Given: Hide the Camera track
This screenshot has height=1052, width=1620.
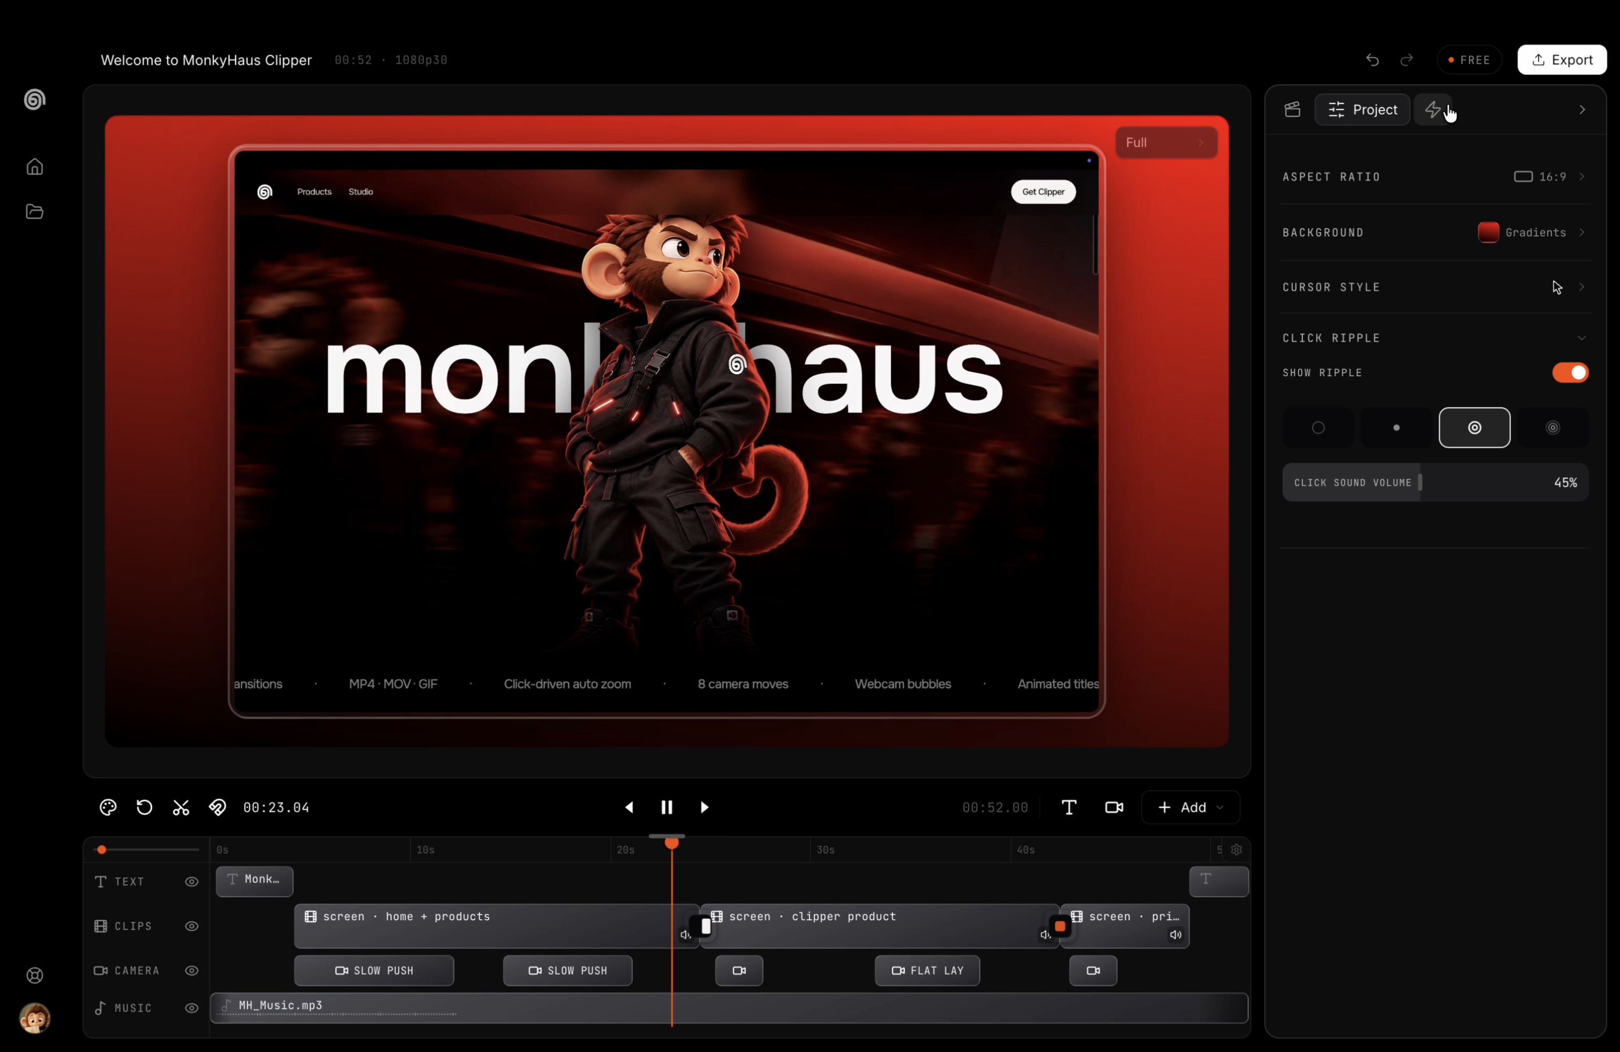Looking at the screenshot, I should (192, 971).
